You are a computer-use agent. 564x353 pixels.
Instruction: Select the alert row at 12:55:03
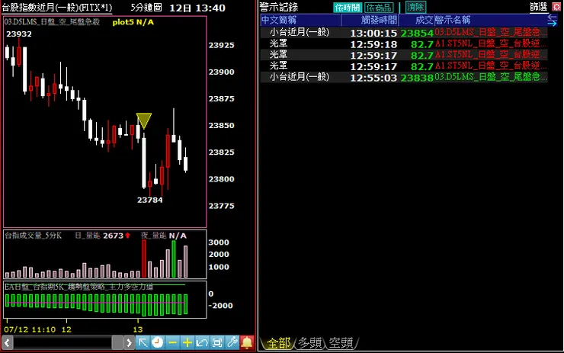pos(404,77)
